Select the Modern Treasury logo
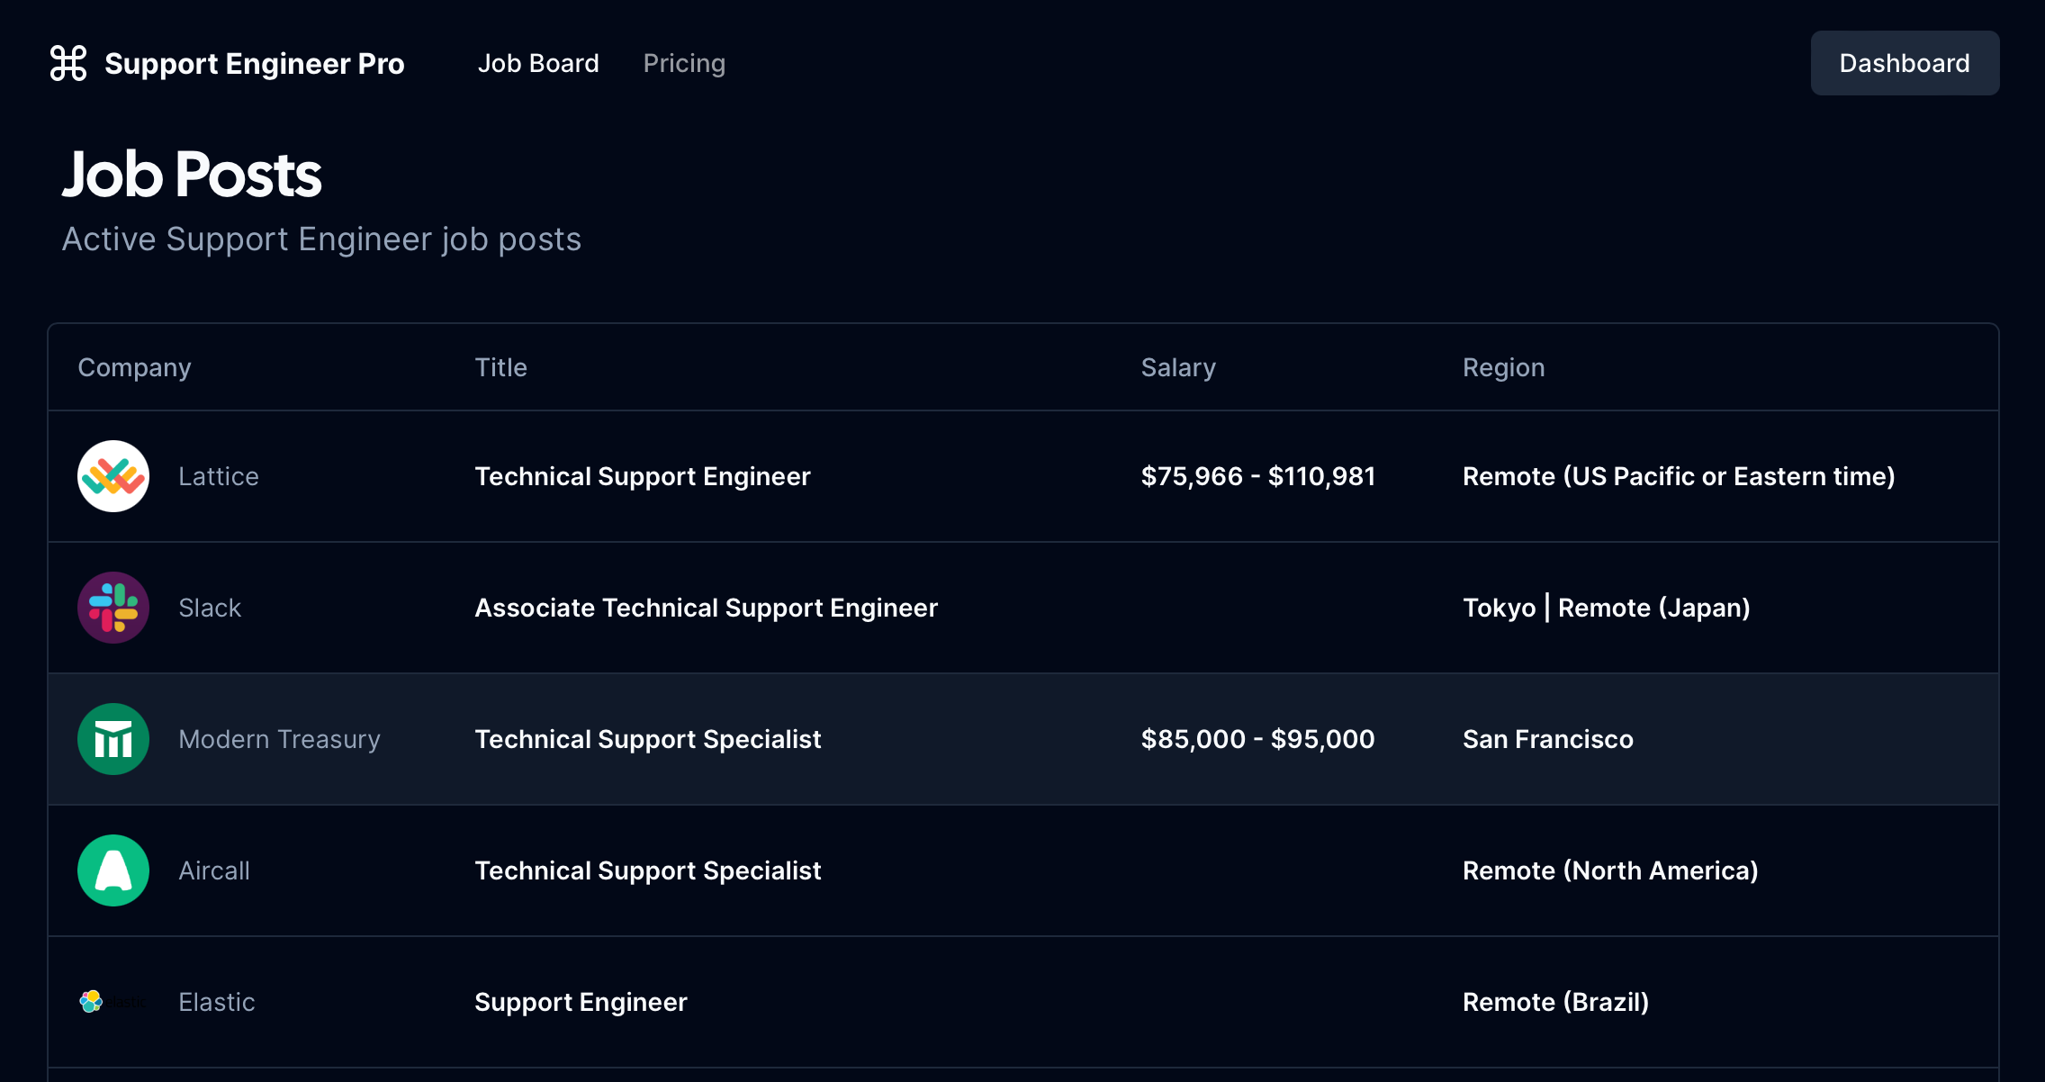This screenshot has width=2045, height=1082. (113, 739)
